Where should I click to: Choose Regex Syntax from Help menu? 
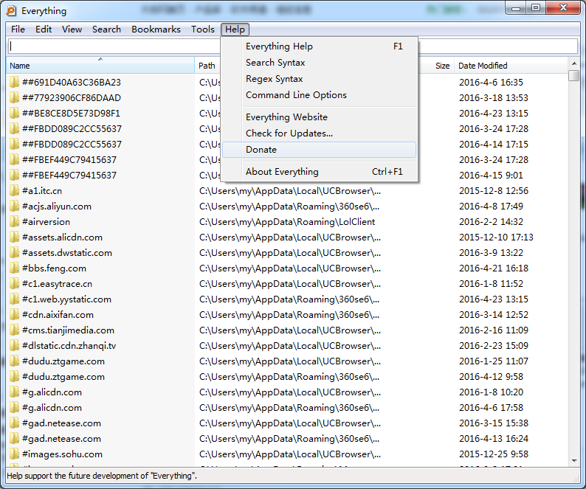click(x=319, y=79)
